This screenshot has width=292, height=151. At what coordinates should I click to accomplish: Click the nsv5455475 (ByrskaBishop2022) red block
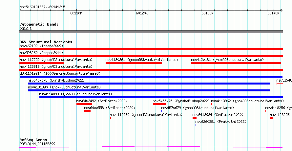coord(159,104)
